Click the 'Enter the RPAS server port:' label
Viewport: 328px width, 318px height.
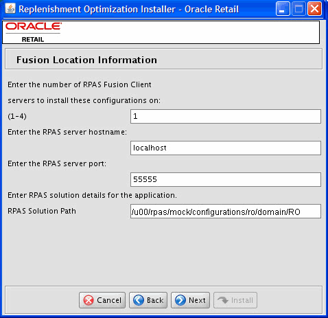point(57,163)
